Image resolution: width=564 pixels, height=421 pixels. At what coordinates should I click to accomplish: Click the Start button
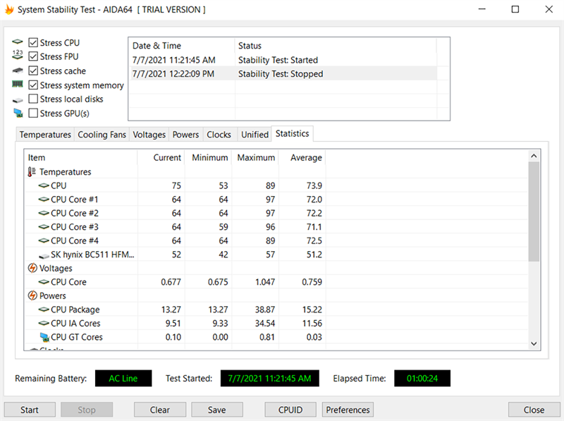click(x=30, y=410)
